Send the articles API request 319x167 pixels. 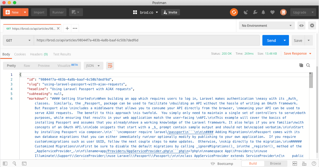pos(271,40)
